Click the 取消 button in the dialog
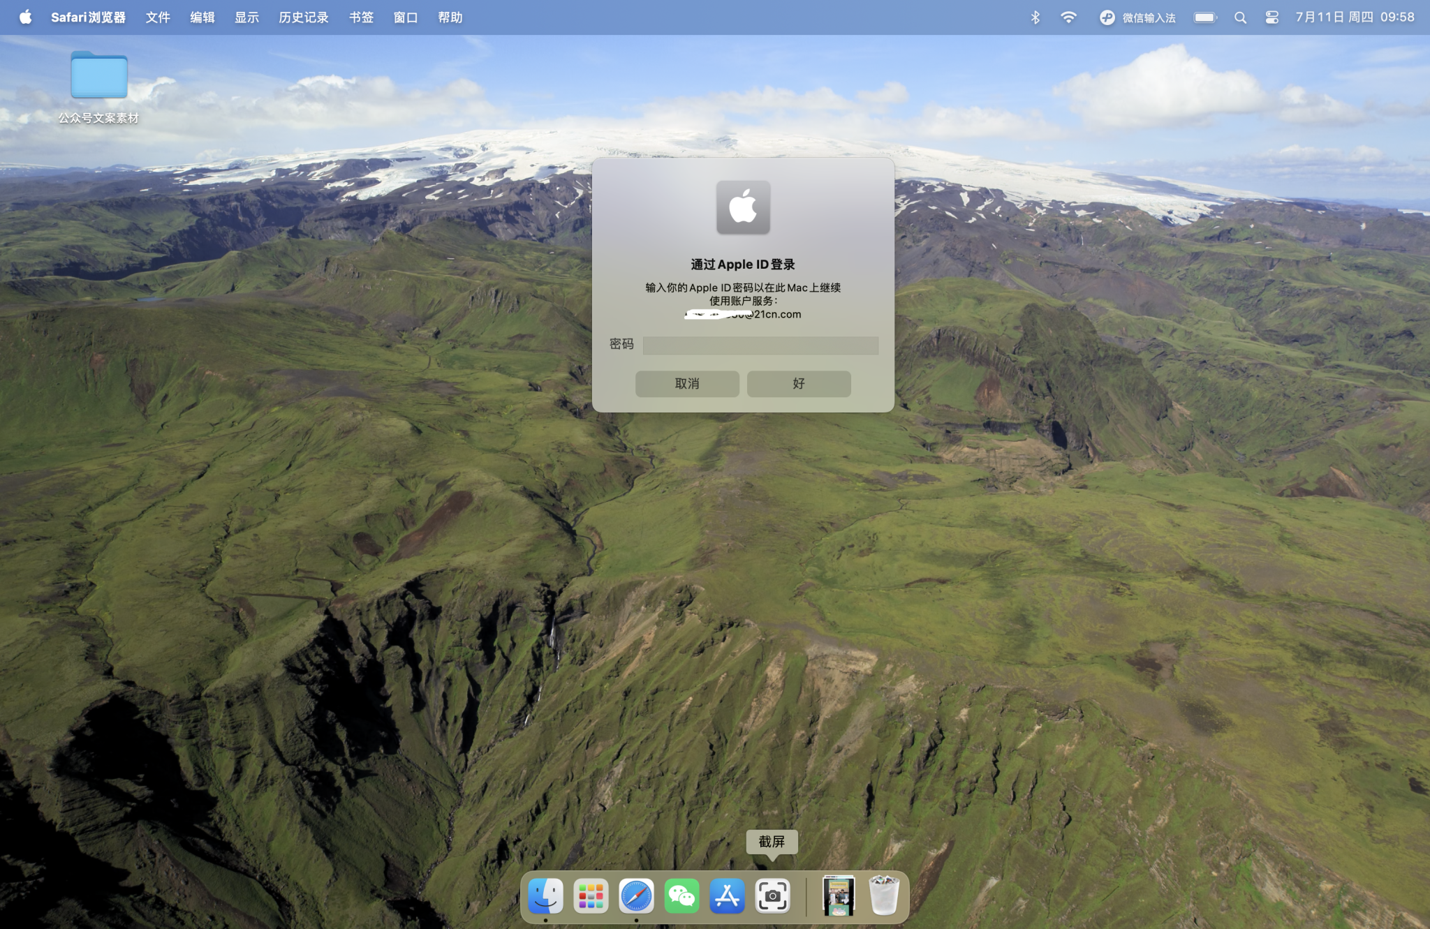 tap(687, 384)
